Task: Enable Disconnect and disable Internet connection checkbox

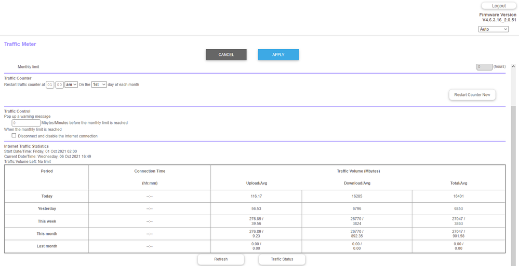Action: (x=14, y=136)
